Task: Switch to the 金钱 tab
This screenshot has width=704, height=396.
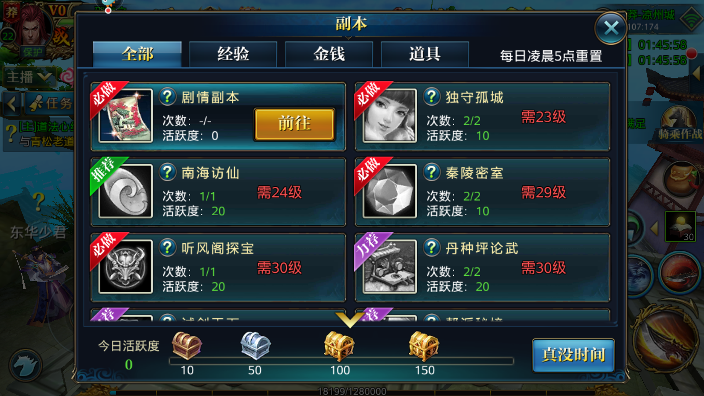Action: 329,54
